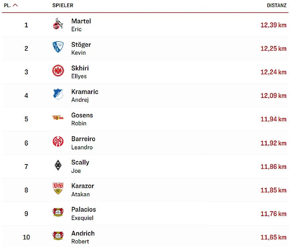Image resolution: width=290 pixels, height=247 pixels.
Task: Click the 11,86 km distance for Scally
Action: [x=273, y=167]
